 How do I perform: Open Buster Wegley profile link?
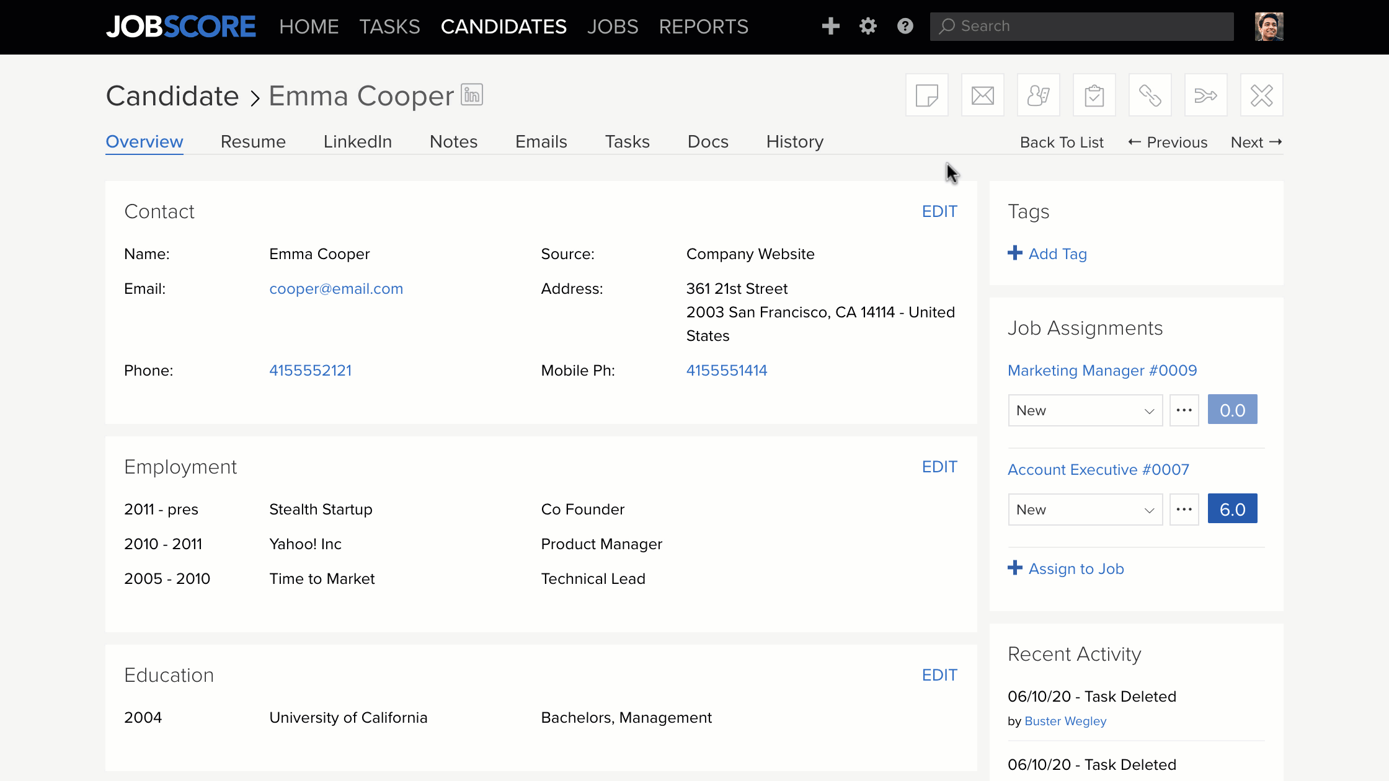point(1065,721)
